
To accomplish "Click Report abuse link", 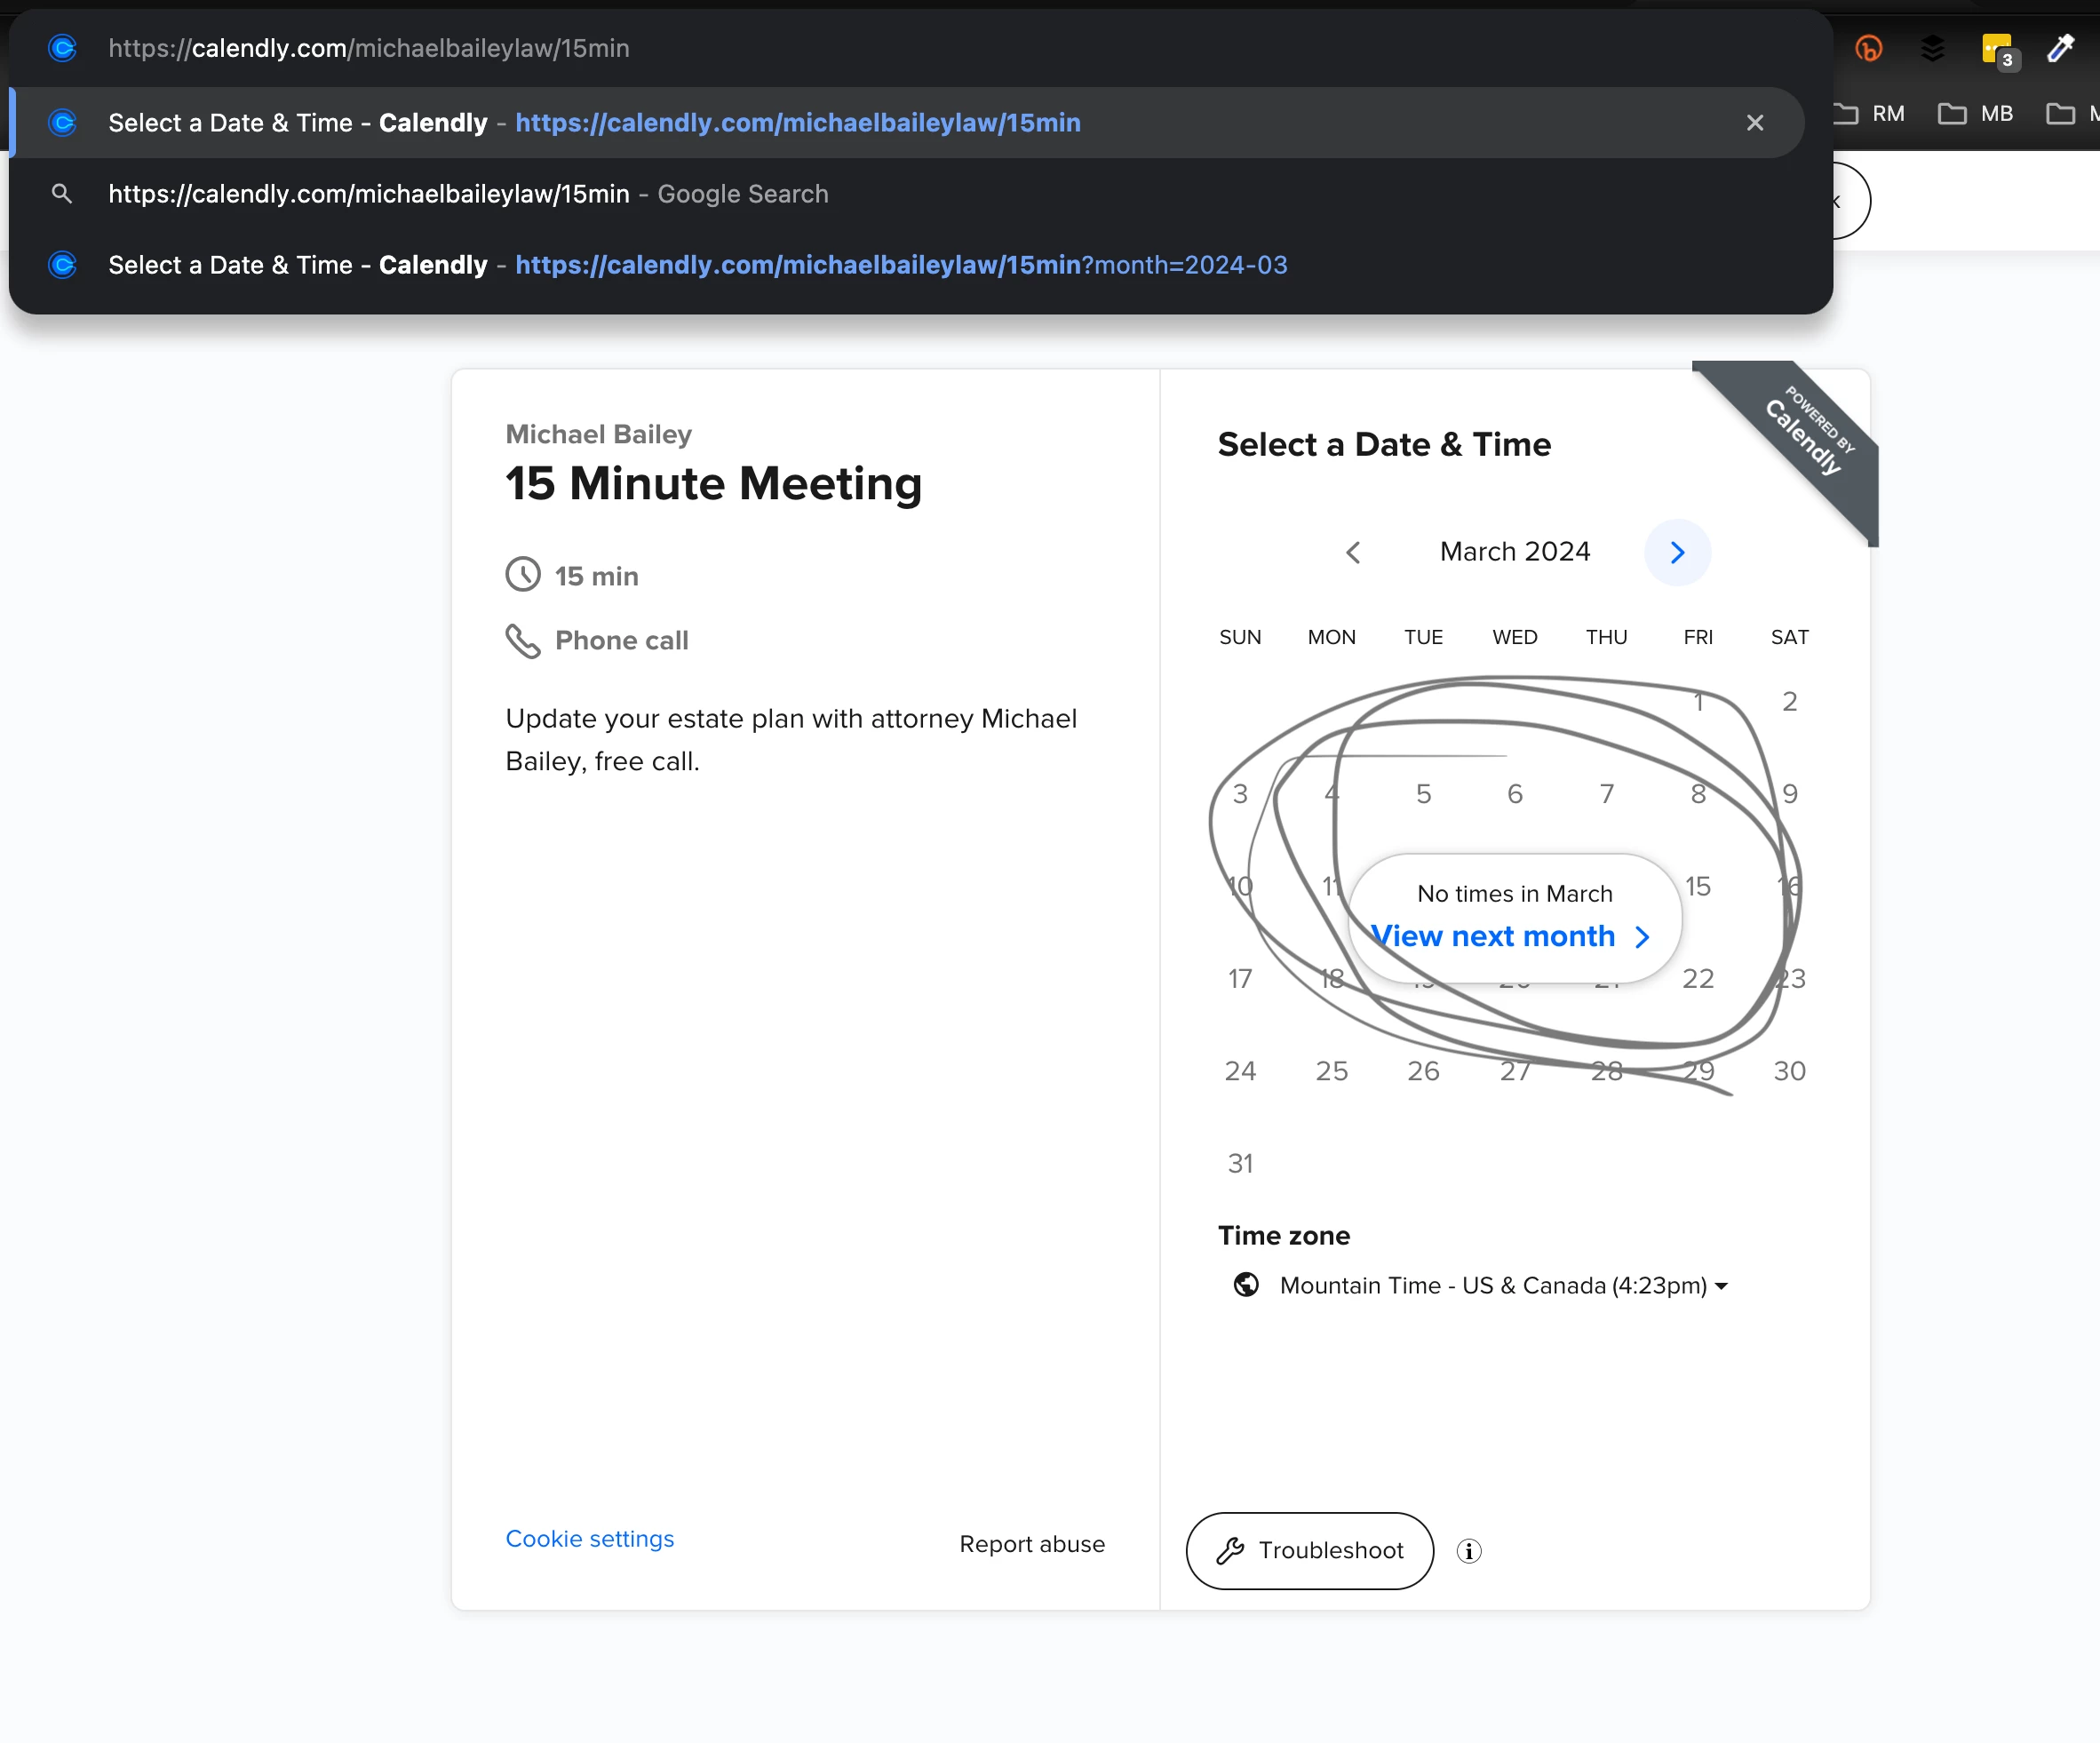I will point(1031,1543).
